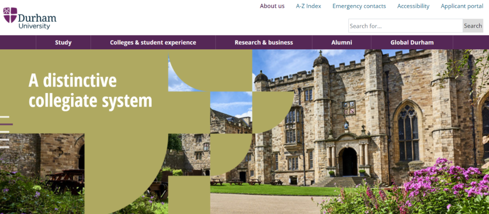Open the A-Z Index link
This screenshot has width=489, height=214.
[308, 6]
